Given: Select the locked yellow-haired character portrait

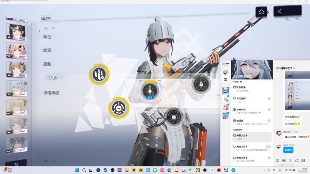Looking at the screenshot, I should (17, 107).
